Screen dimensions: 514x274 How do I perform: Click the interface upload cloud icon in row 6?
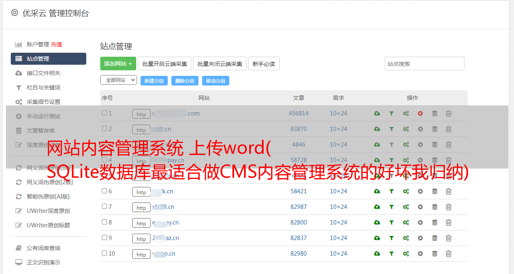[x=377, y=191]
